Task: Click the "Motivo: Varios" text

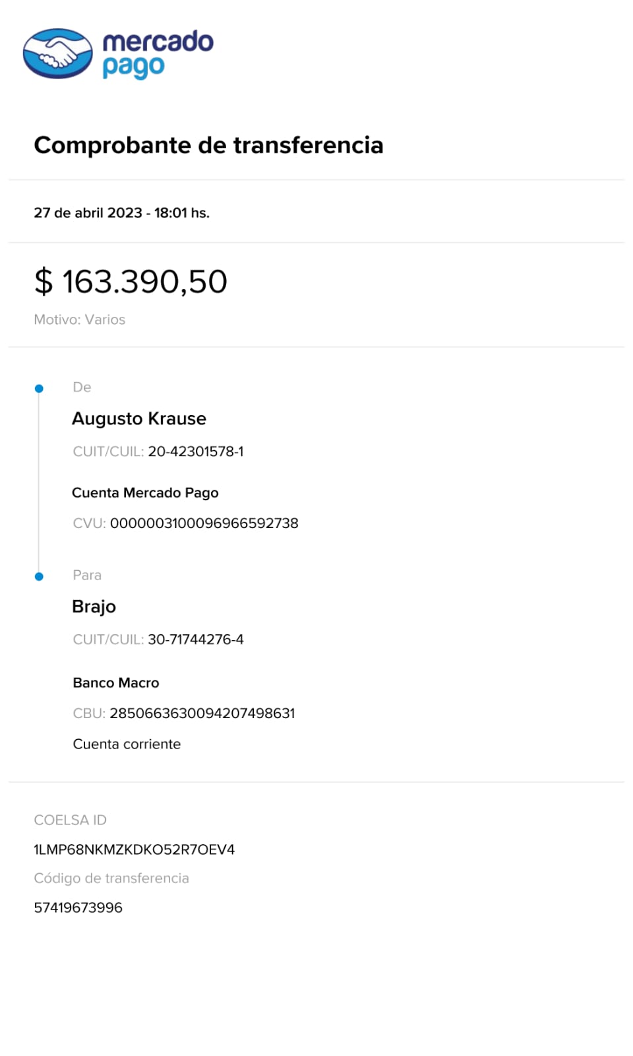Action: [79, 319]
